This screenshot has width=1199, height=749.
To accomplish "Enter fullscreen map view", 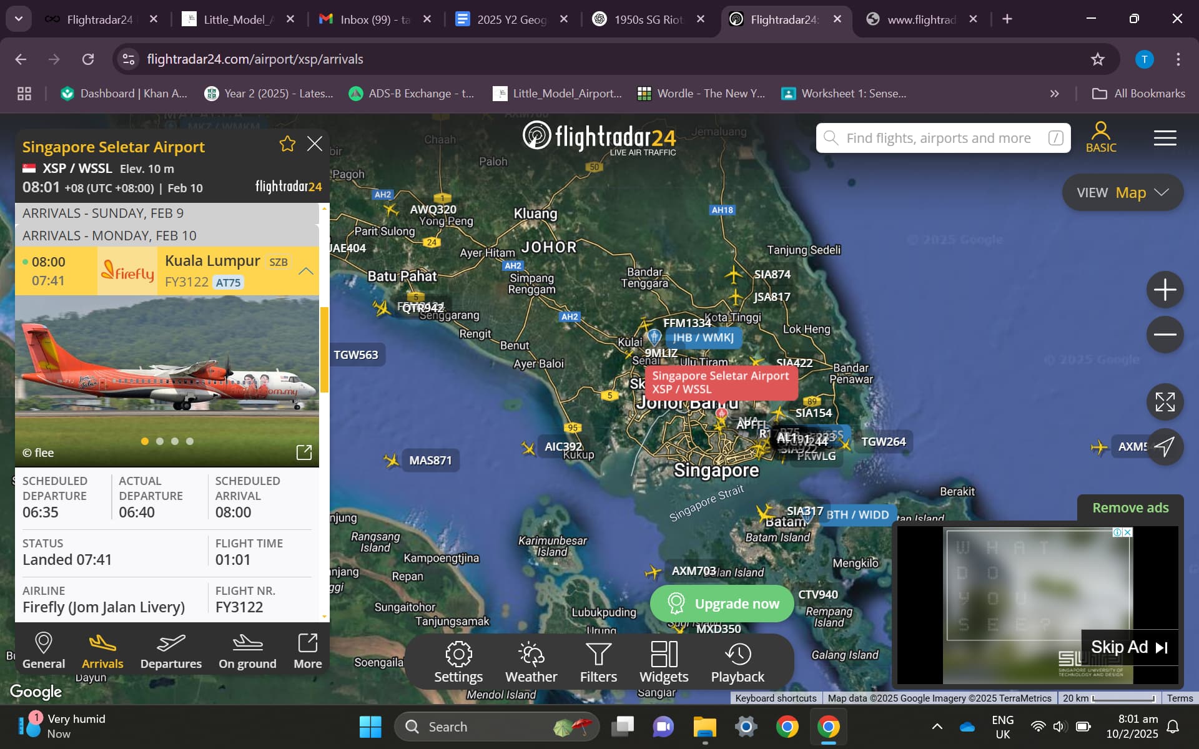I will [1165, 402].
